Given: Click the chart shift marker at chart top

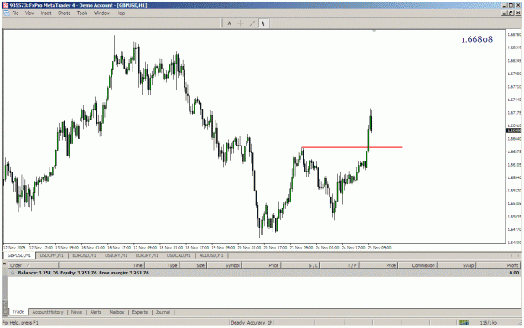Looking at the screenshot, I should point(374,31).
